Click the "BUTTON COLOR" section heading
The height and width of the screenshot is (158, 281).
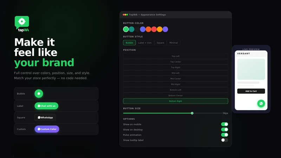[133, 23]
